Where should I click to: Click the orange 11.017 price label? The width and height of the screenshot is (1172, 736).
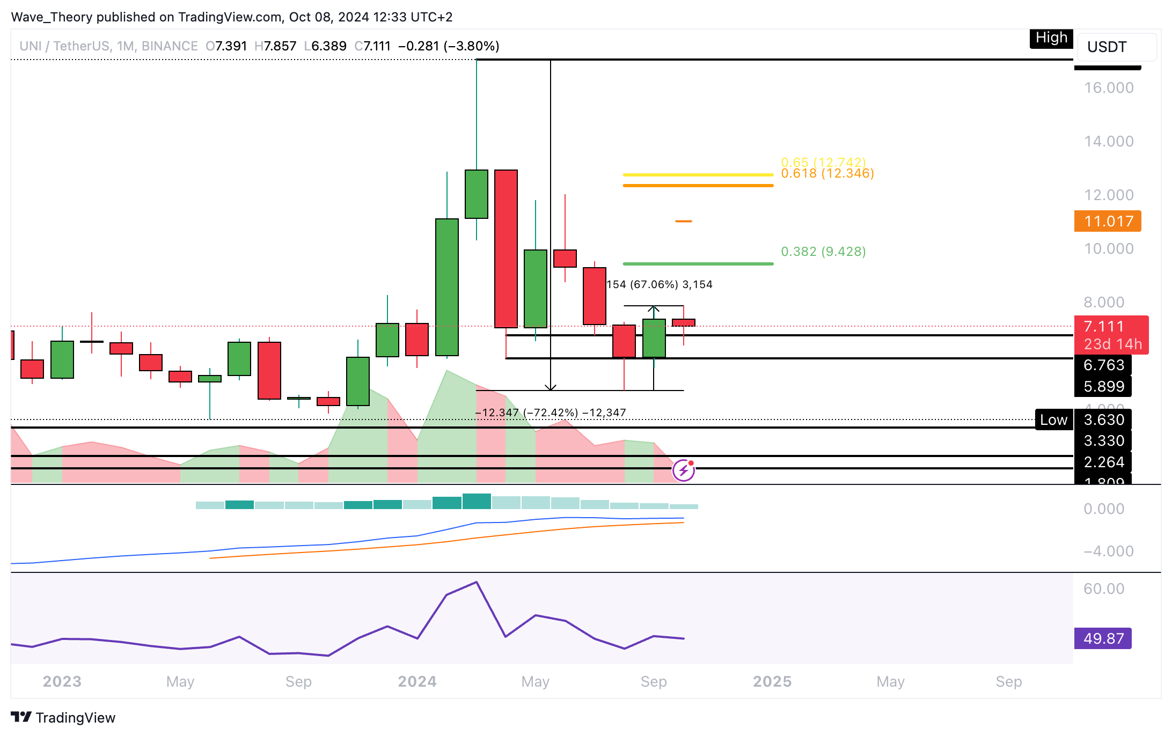click(x=1107, y=221)
